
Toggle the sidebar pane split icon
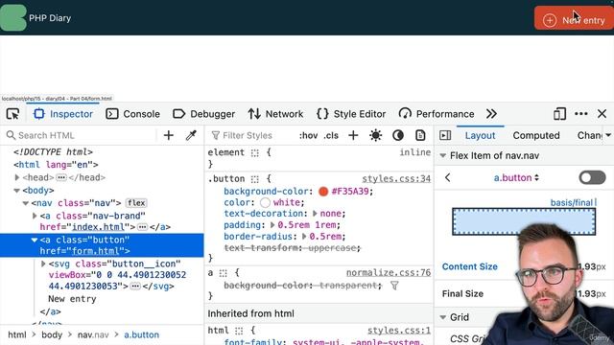point(445,135)
